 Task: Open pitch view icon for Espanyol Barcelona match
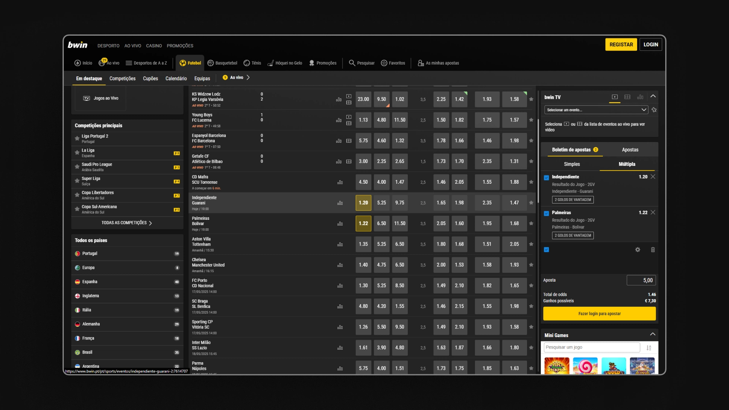click(x=349, y=141)
